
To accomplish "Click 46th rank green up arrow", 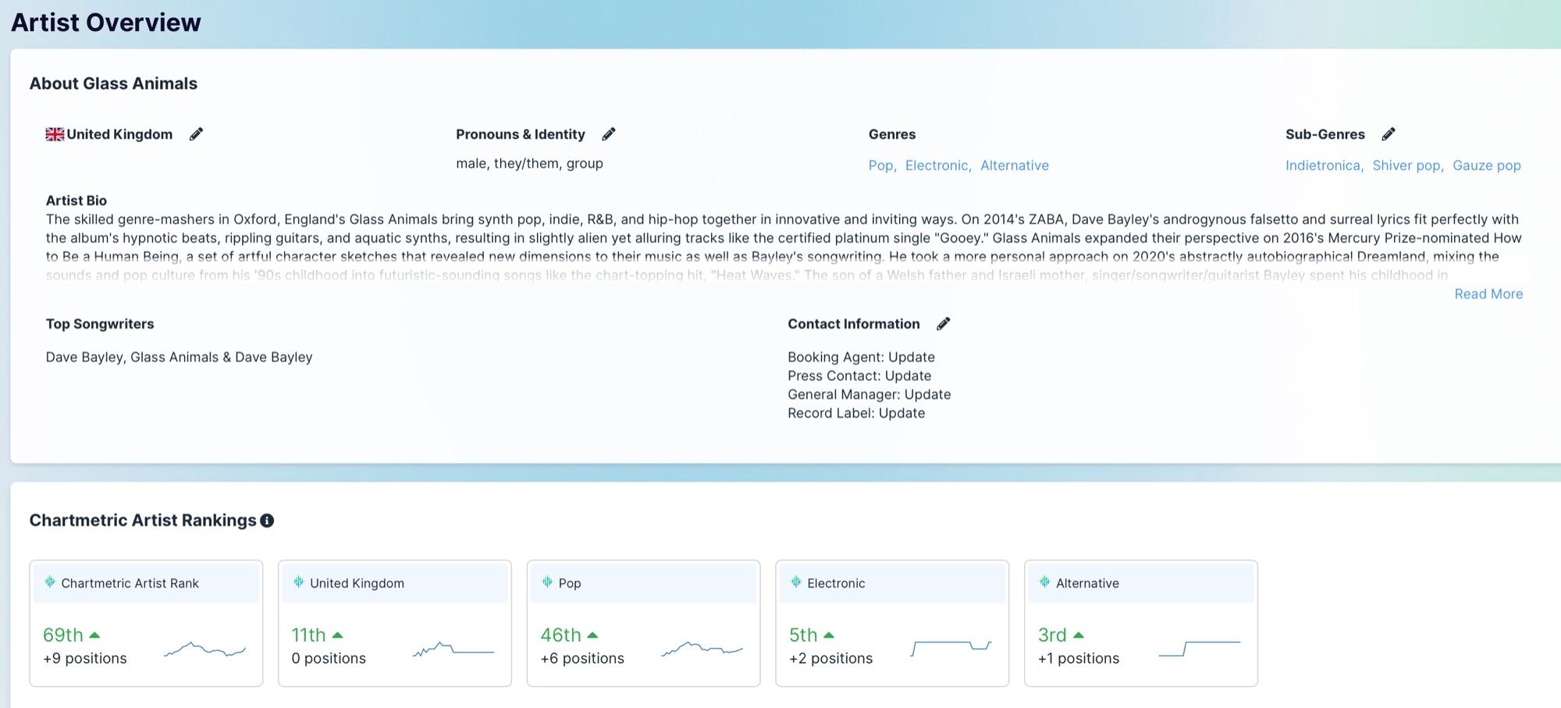I will point(592,635).
